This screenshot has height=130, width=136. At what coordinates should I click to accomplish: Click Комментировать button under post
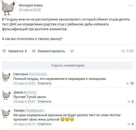pyautogui.click(x=51, y=51)
